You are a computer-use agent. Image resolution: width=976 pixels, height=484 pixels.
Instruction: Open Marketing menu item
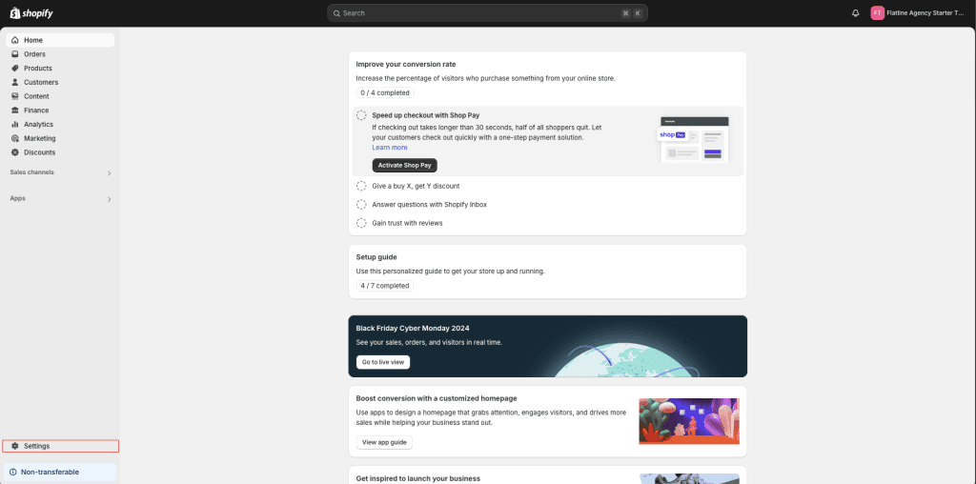(60, 138)
